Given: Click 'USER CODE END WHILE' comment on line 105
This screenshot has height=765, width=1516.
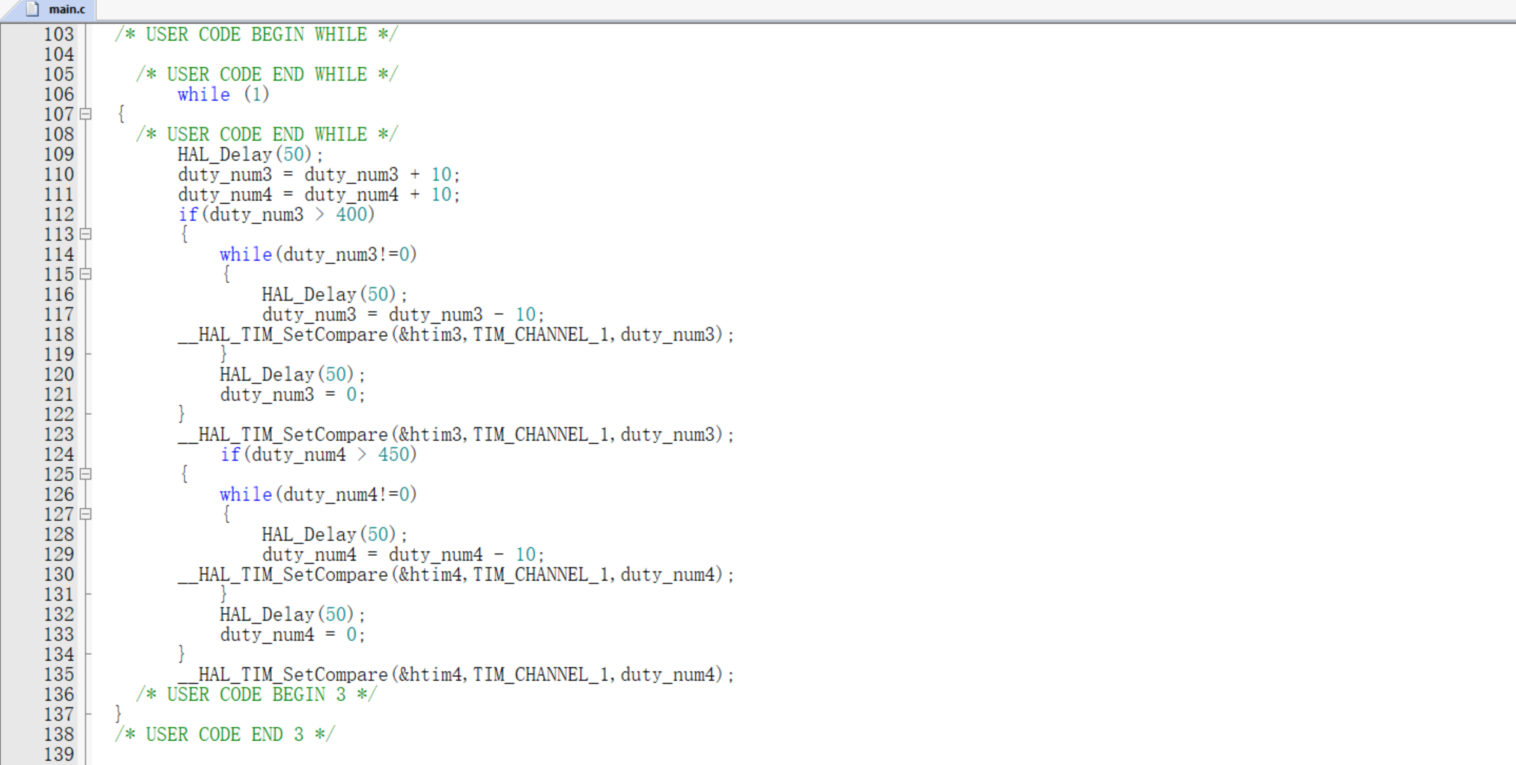Looking at the screenshot, I should pyautogui.click(x=267, y=74).
